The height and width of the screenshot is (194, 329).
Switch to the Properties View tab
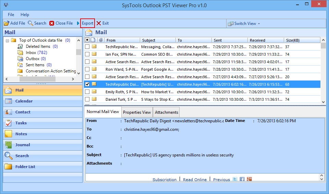137,112
